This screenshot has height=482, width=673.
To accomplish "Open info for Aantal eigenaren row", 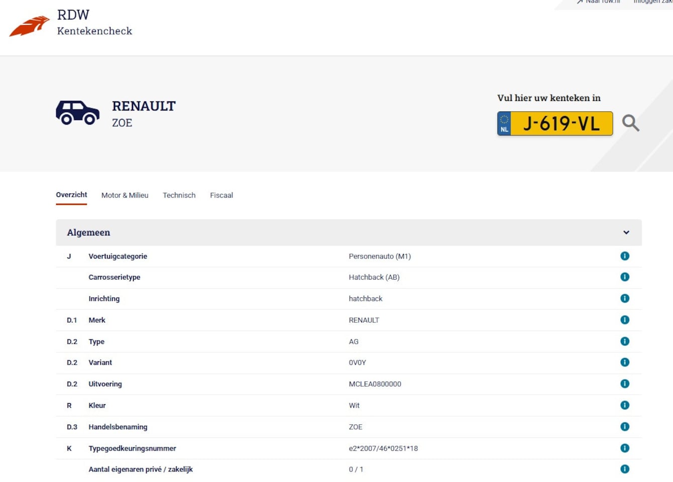I will click(x=624, y=469).
